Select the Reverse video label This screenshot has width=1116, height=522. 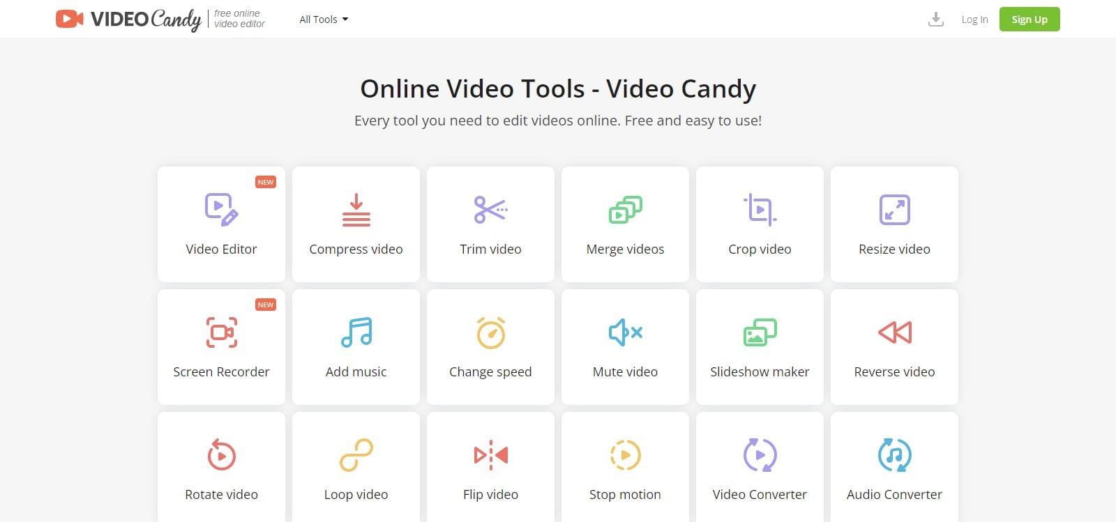[894, 371]
